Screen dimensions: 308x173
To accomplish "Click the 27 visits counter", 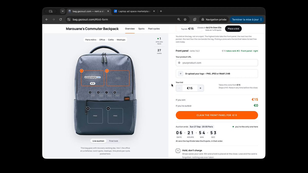I will click(159, 51).
